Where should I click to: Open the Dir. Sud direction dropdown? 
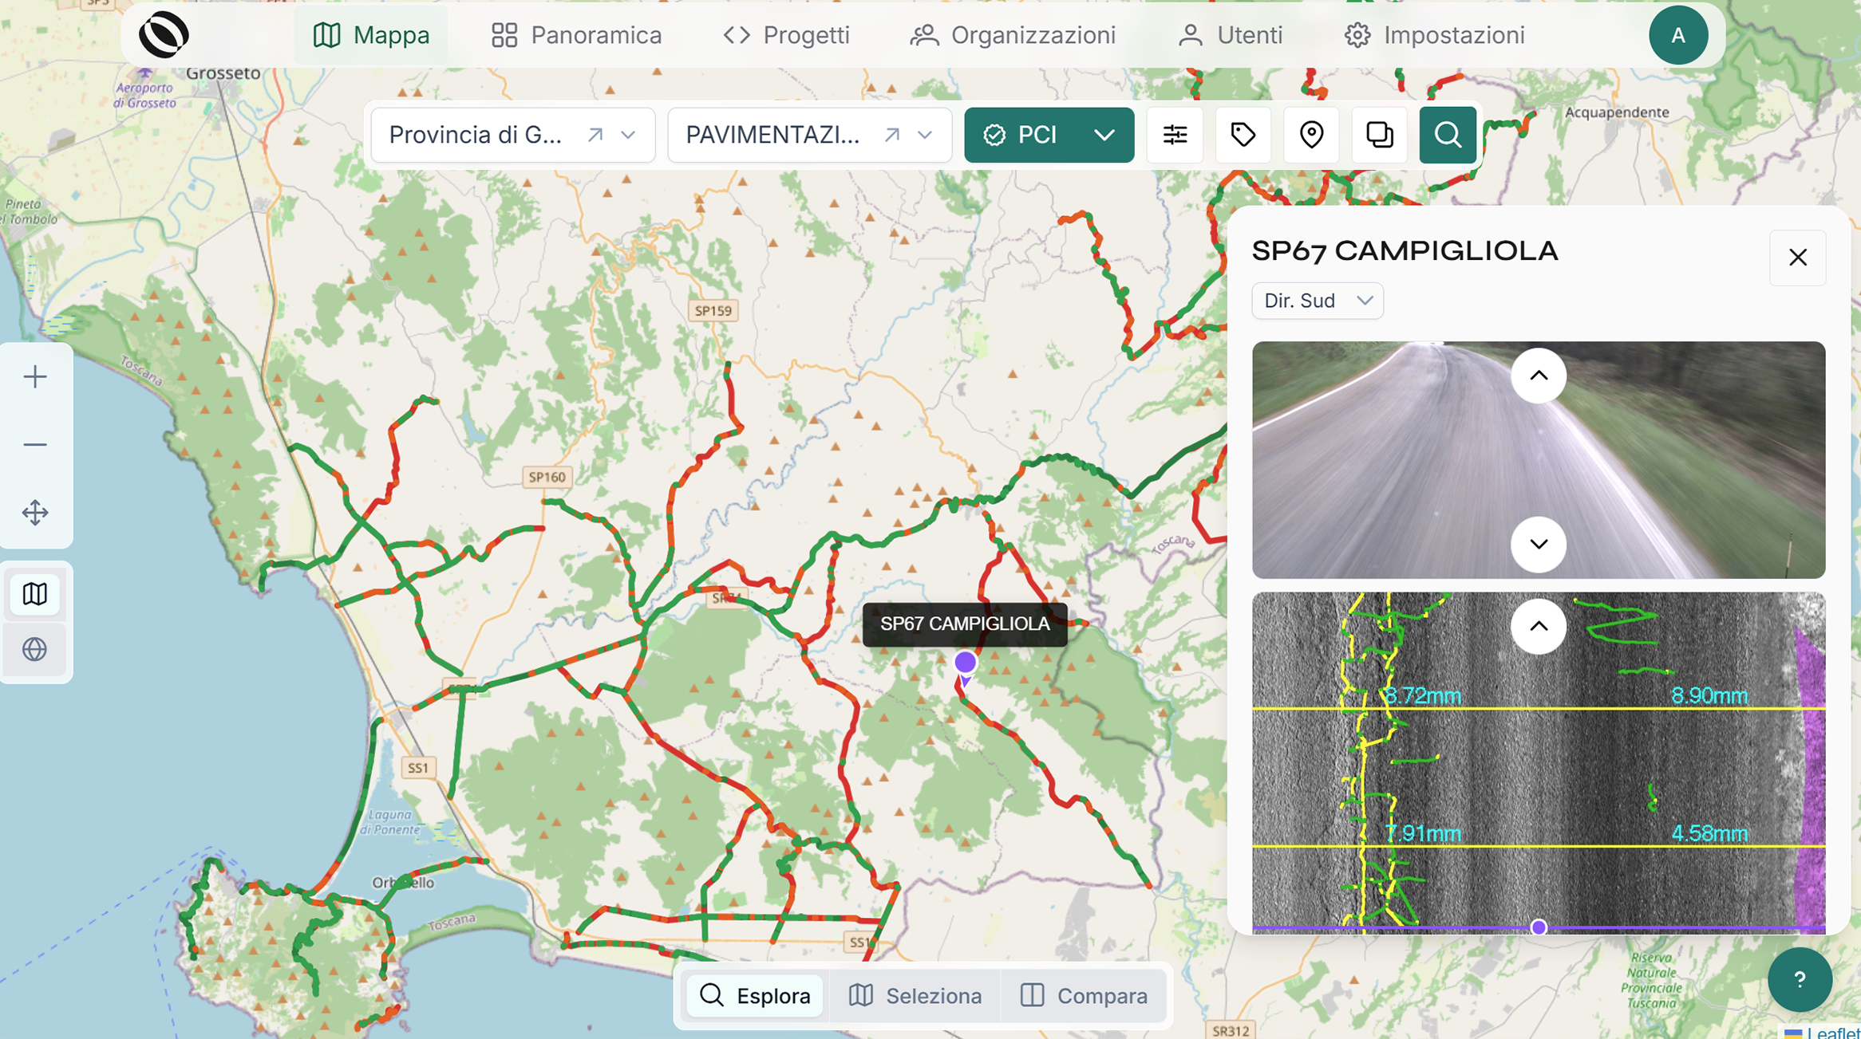(1318, 301)
